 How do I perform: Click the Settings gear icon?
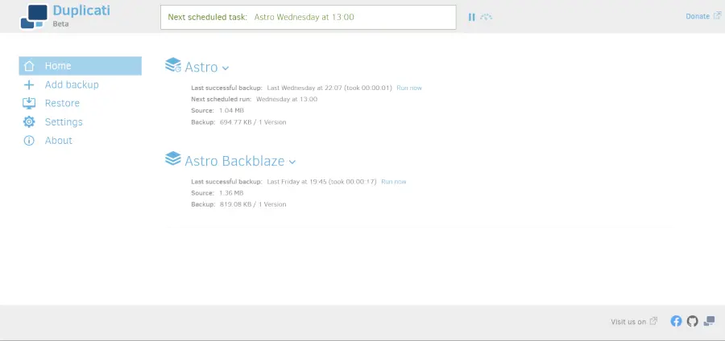(x=29, y=121)
